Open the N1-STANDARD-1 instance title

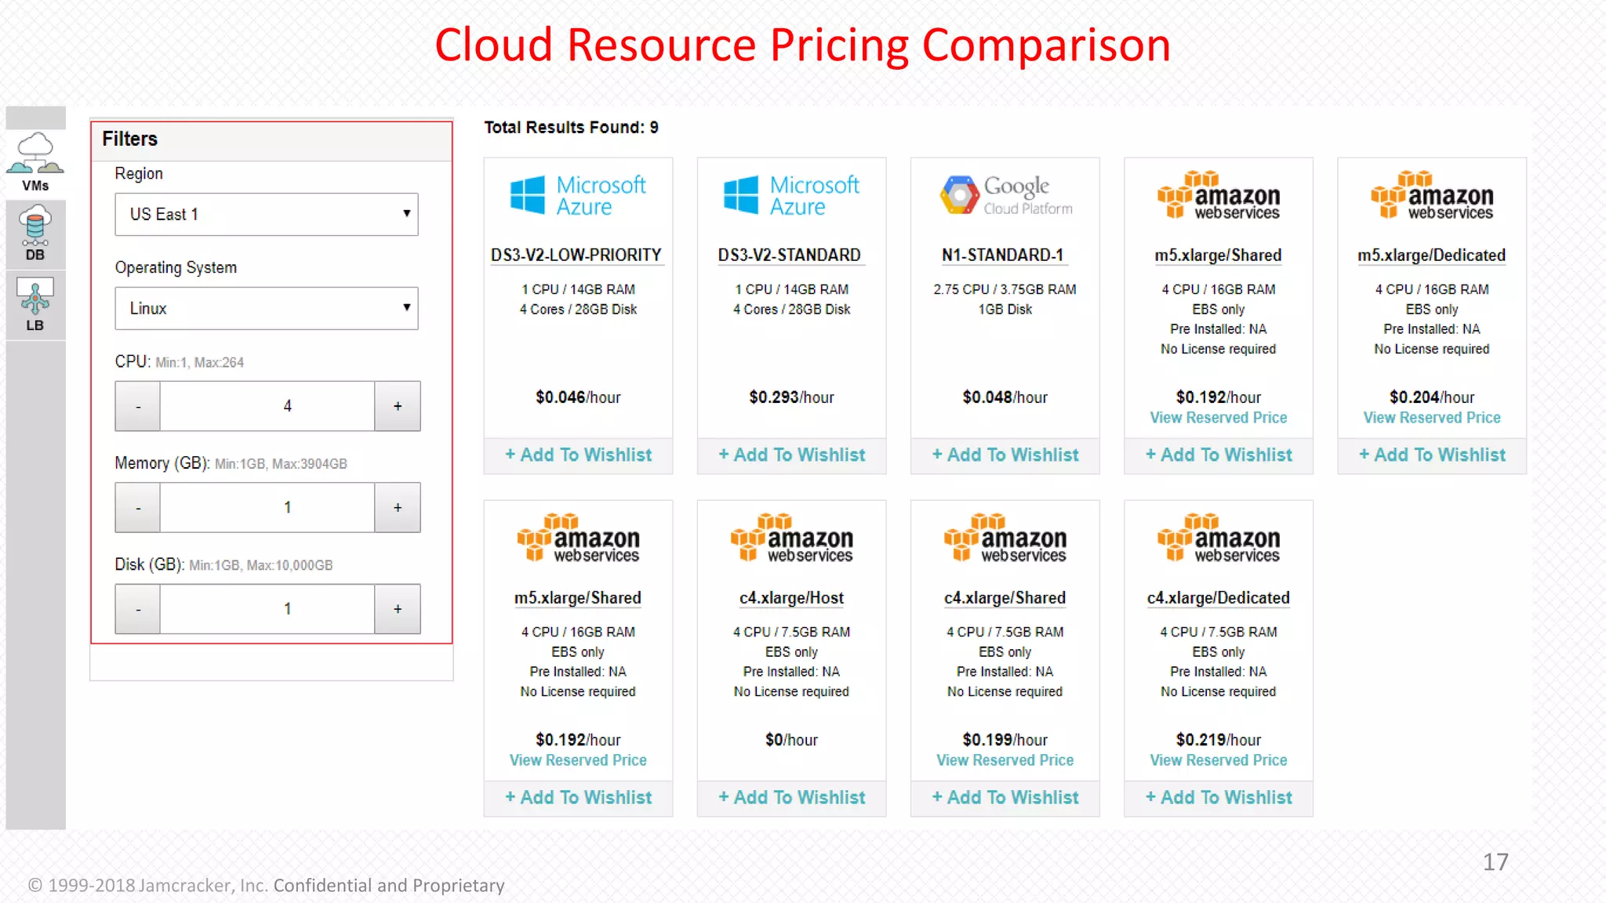(x=1004, y=256)
